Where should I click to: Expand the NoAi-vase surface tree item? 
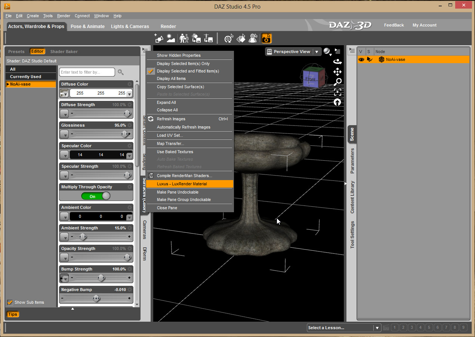pos(8,84)
